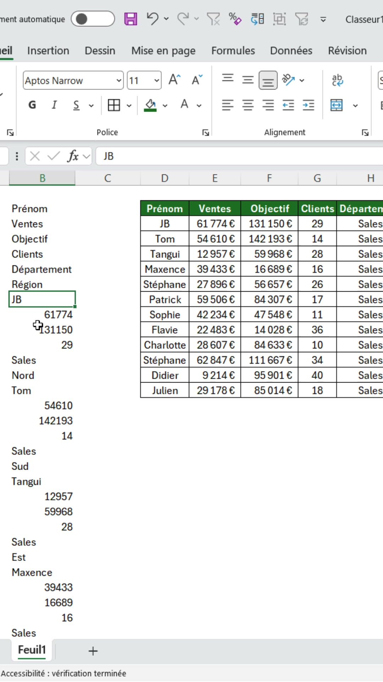Click the purple Save icon
The image size is (383, 682).
point(131,19)
